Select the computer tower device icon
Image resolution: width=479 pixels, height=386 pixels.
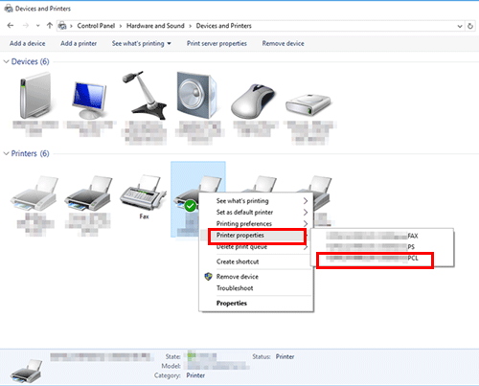point(35,95)
